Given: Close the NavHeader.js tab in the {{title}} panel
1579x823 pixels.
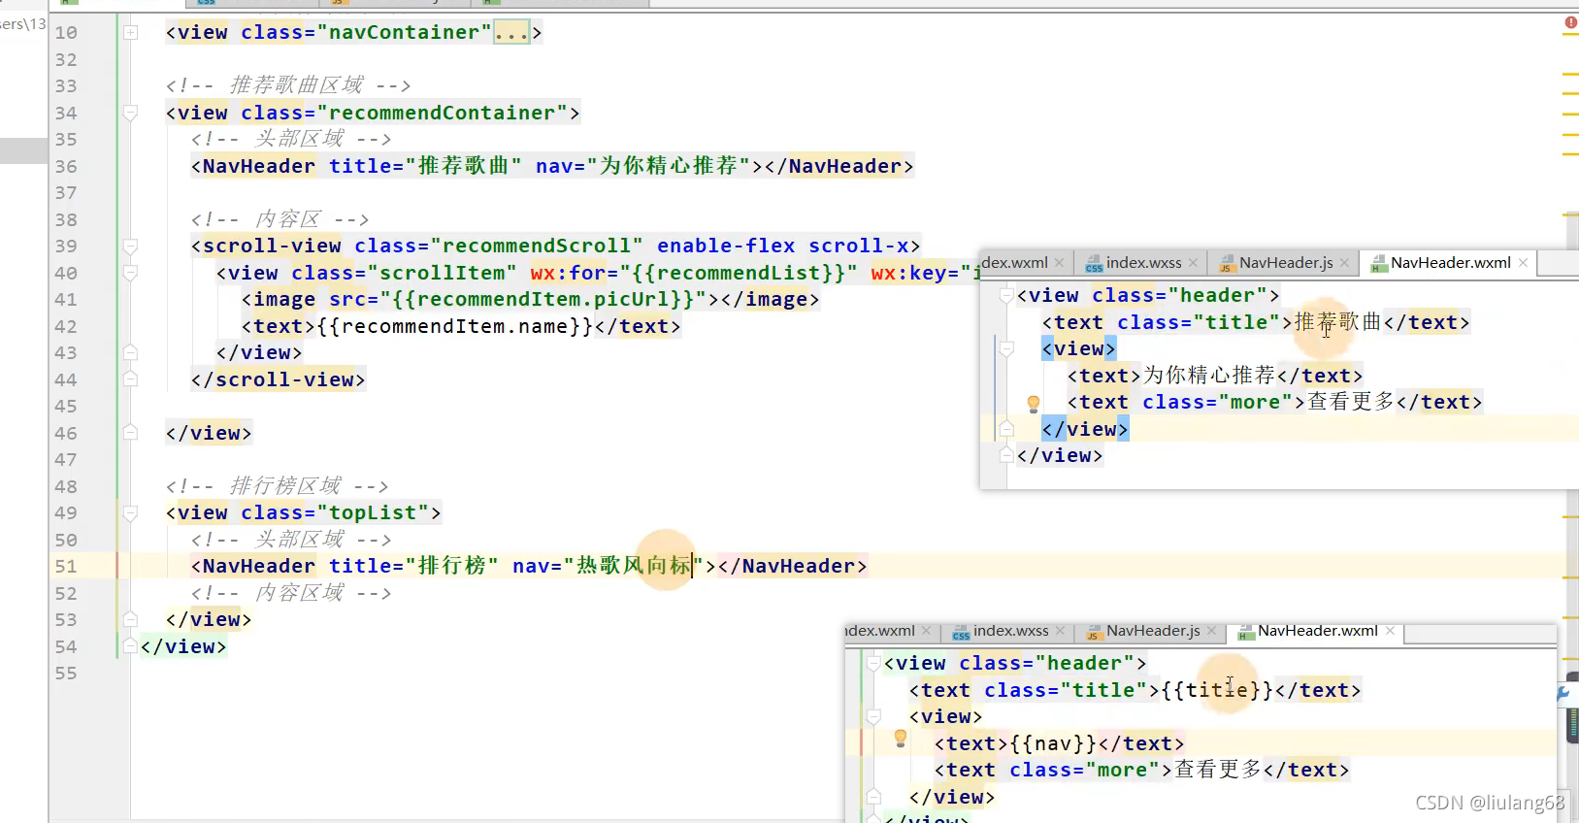Looking at the screenshot, I should click(x=1211, y=631).
